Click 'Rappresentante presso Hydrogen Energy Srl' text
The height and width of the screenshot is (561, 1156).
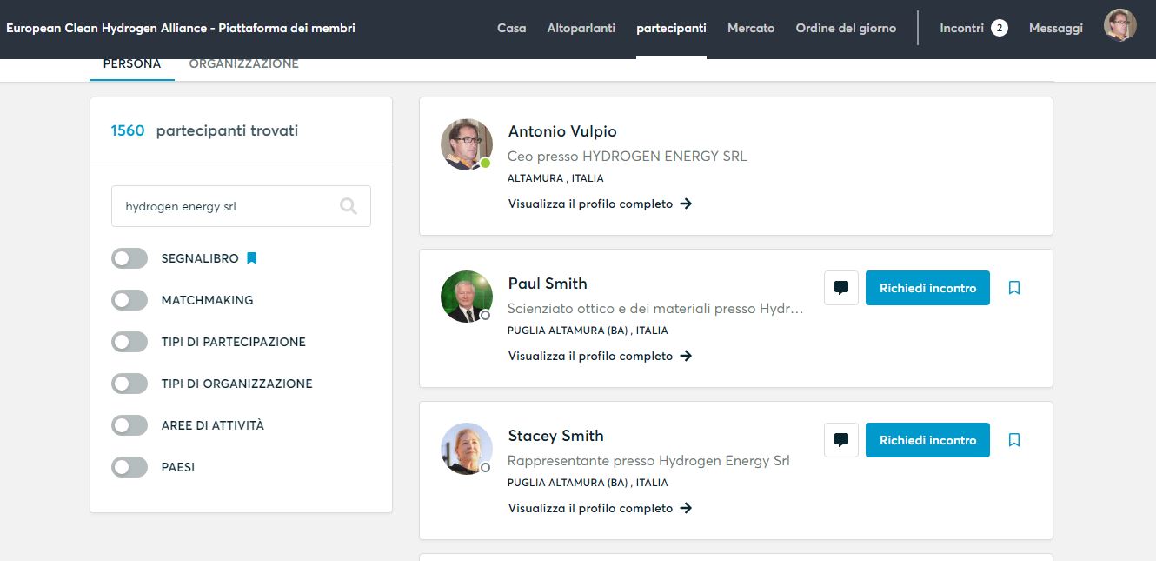point(648,461)
